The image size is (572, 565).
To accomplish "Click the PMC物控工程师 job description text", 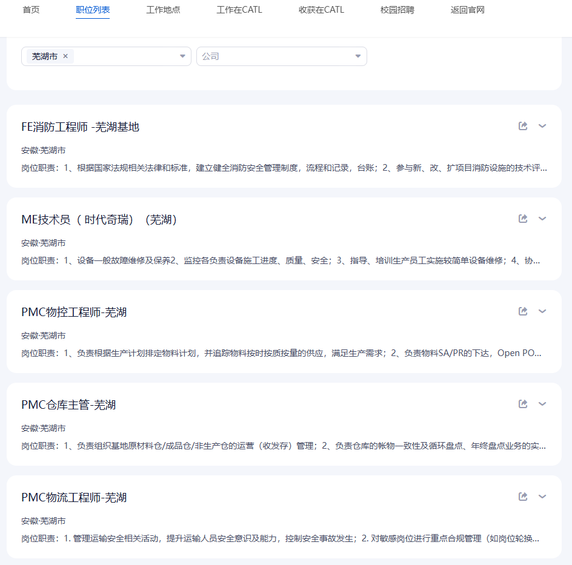I will 281,353.
